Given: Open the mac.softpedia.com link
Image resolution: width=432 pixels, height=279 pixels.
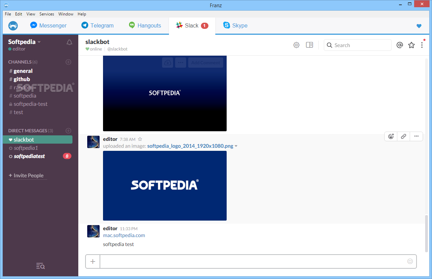Looking at the screenshot, I should [x=124, y=235].
